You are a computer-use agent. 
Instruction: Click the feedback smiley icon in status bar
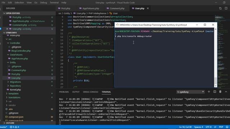(227, 127)
